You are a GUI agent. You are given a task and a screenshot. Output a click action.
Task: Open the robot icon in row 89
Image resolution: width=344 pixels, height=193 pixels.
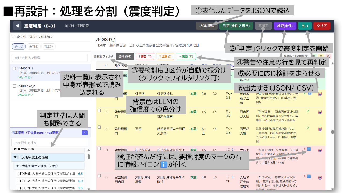tap(320, 112)
